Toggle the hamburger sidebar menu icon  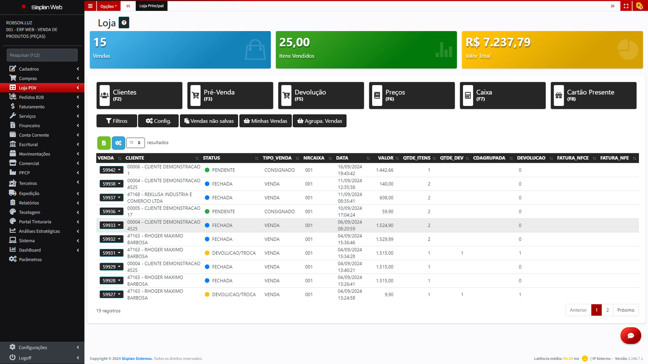click(x=90, y=6)
